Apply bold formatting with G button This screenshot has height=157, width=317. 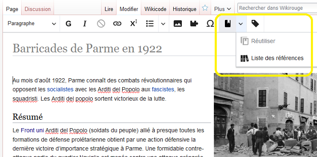[68, 24]
